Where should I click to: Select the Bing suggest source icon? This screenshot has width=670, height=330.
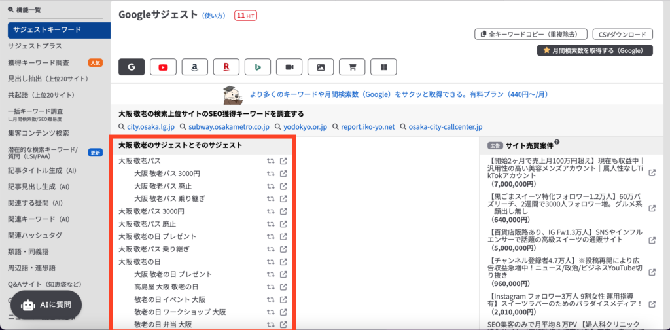[258, 67]
